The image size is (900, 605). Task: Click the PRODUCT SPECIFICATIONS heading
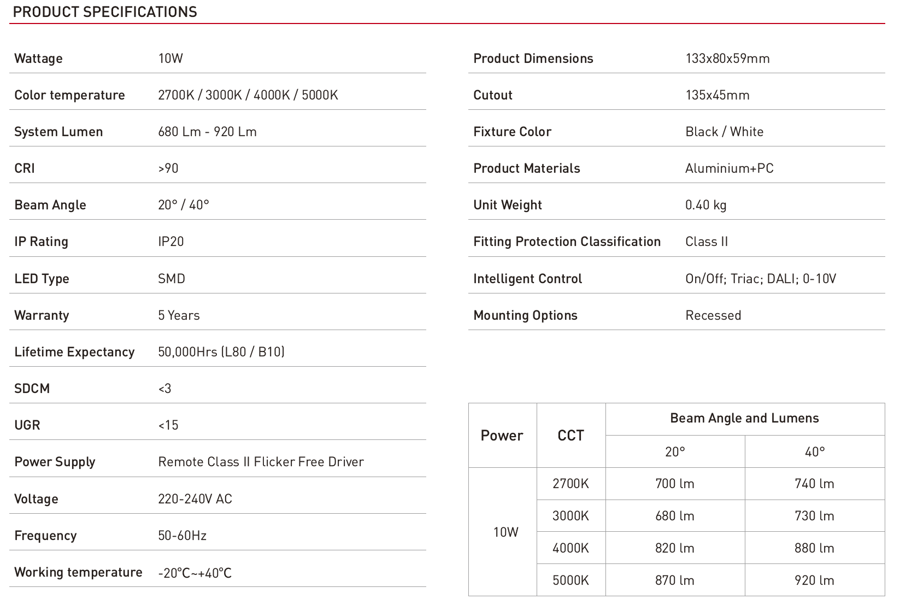click(x=105, y=12)
